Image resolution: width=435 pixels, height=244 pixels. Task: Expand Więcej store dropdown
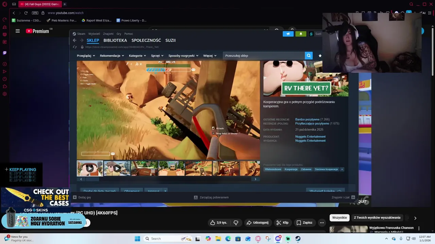point(210,56)
